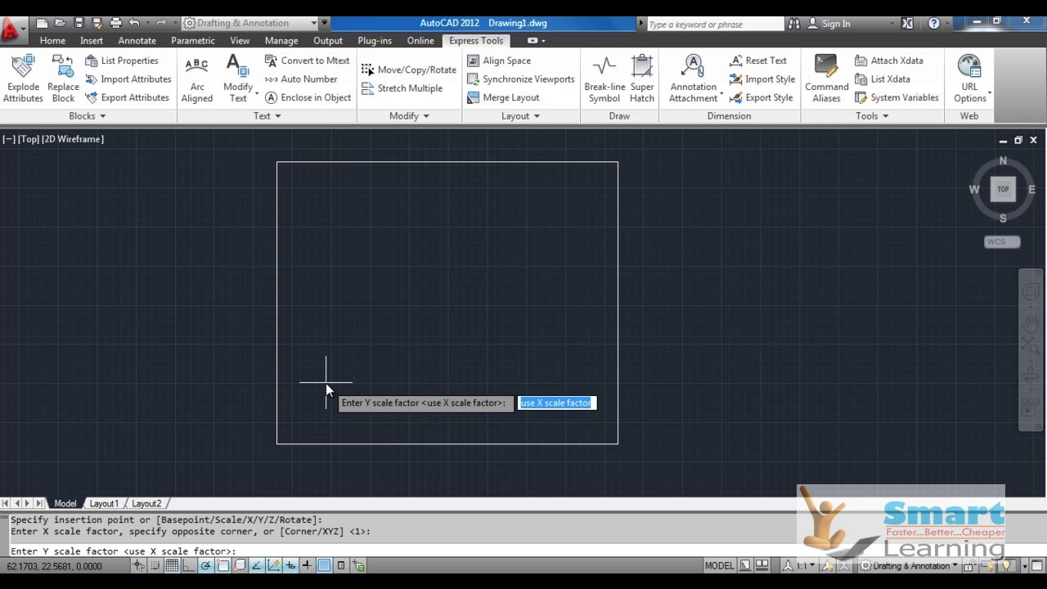The height and width of the screenshot is (589, 1047).
Task: Toggle Snap Mode in status bar
Action: 155,565
